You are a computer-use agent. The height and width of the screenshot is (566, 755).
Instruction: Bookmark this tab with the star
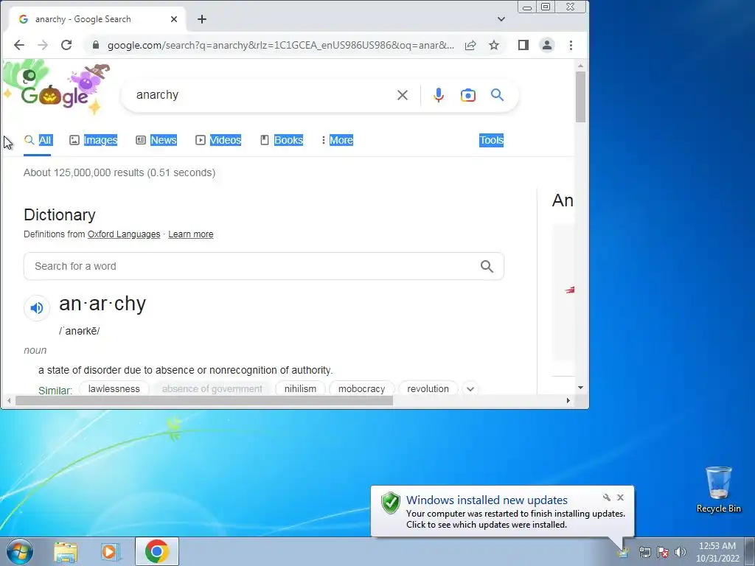click(x=494, y=45)
